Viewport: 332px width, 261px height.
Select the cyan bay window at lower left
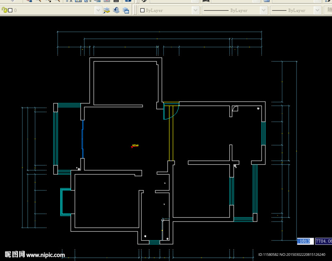point(62,202)
